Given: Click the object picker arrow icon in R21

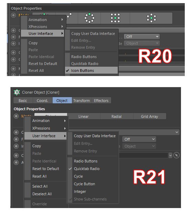Looking at the screenshot, I should [177, 156].
